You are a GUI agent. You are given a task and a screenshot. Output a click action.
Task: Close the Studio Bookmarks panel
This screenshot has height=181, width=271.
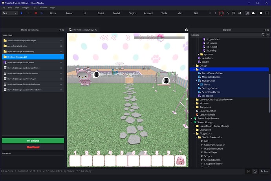[x=63, y=30]
